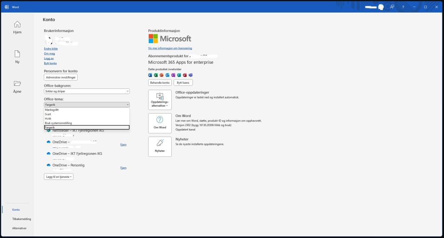Click the Logg av link
Viewport: 444px width, 238px height.
click(x=49, y=58)
